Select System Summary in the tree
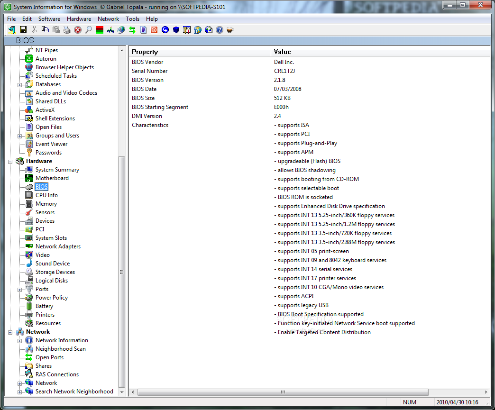Screen dimensions: 495x410 [57, 170]
